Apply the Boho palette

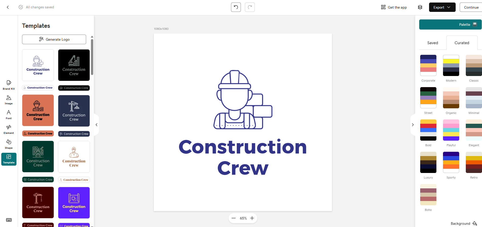tap(428, 195)
